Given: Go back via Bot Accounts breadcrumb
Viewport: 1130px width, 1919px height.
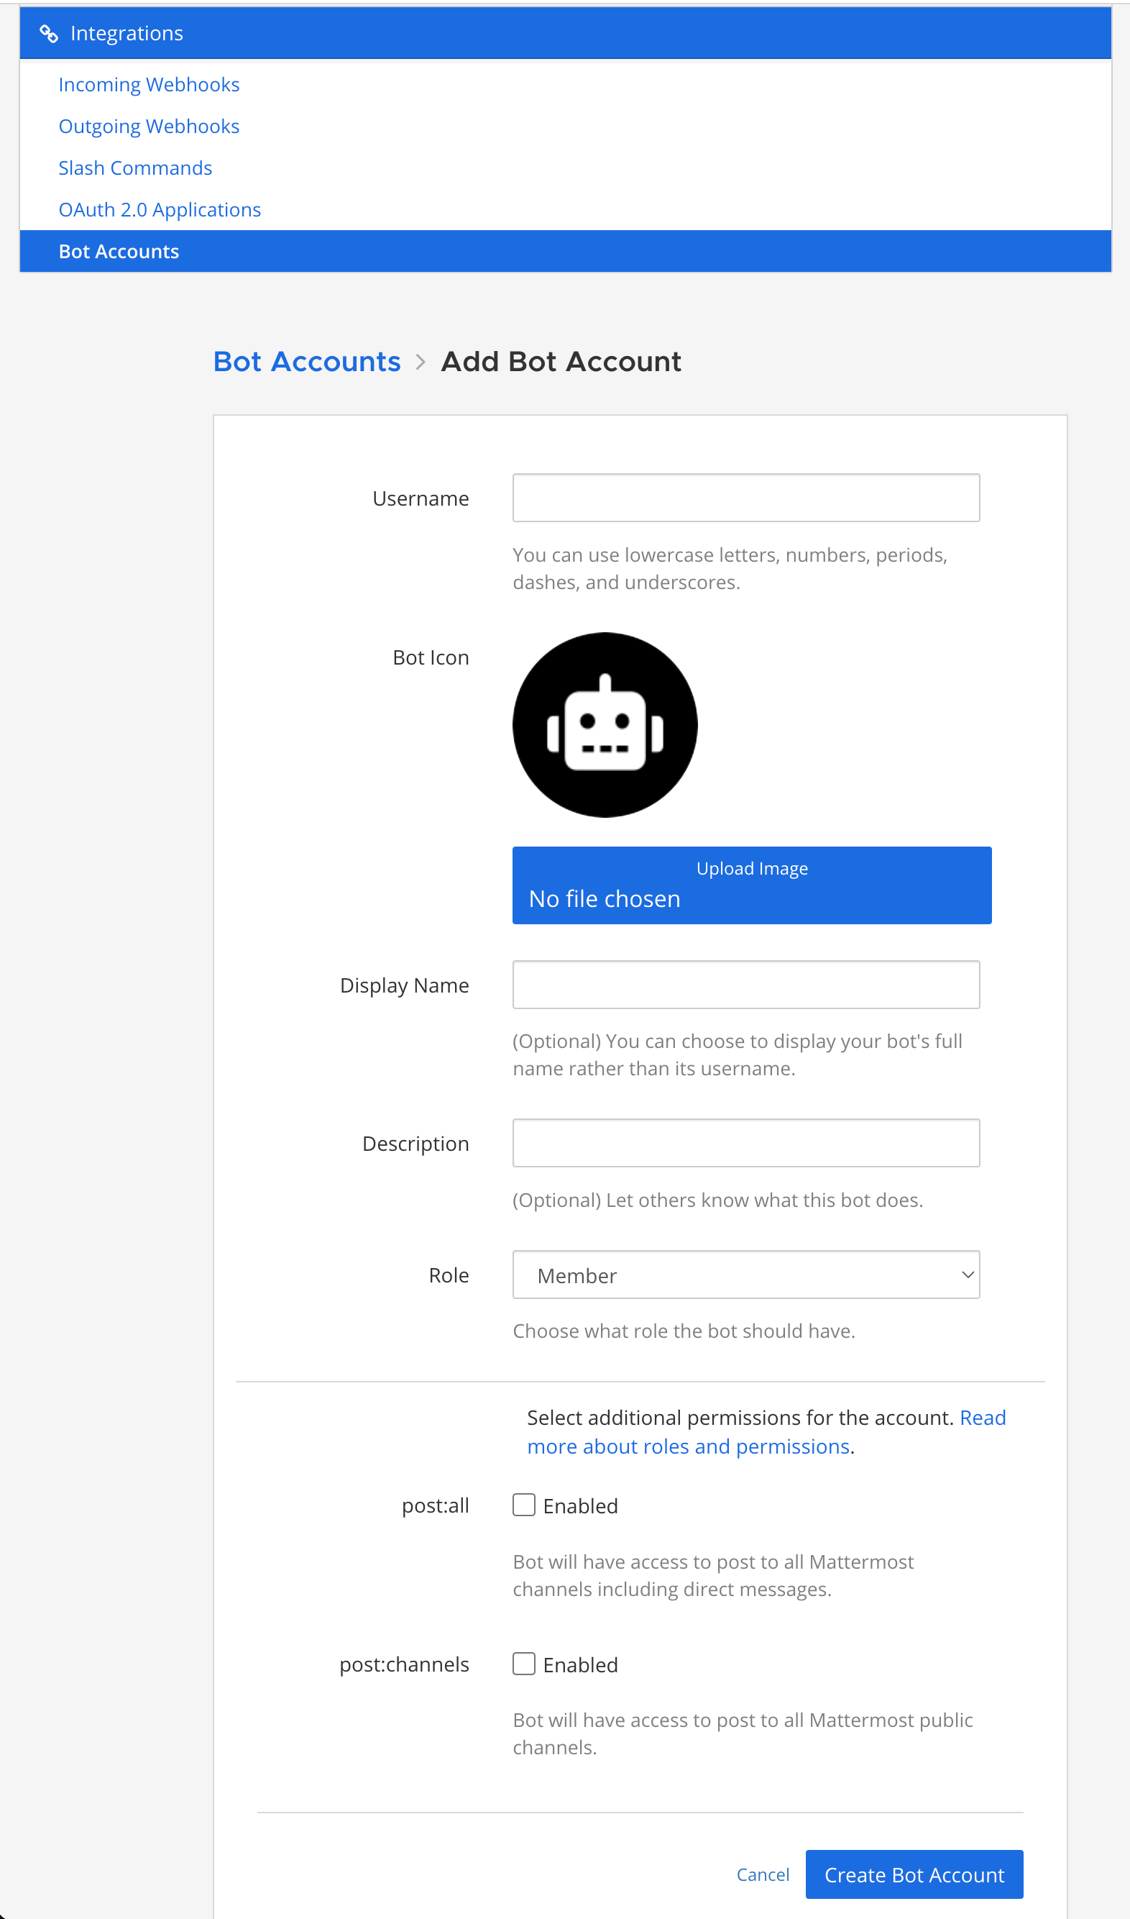Looking at the screenshot, I should 307,362.
